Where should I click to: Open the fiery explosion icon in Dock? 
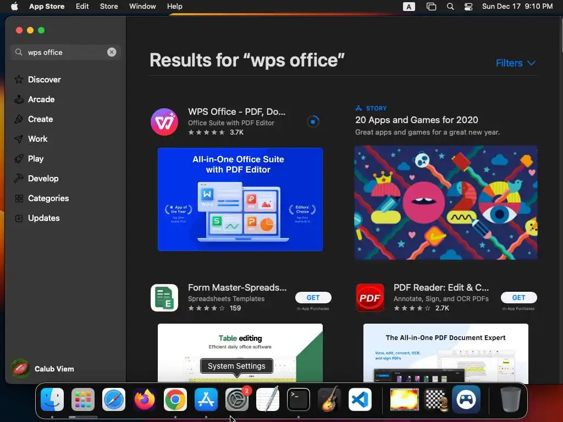[404, 399]
